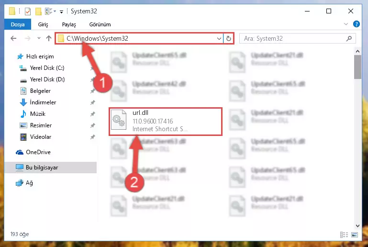Click the scrollbar down arrow

(x=357, y=226)
